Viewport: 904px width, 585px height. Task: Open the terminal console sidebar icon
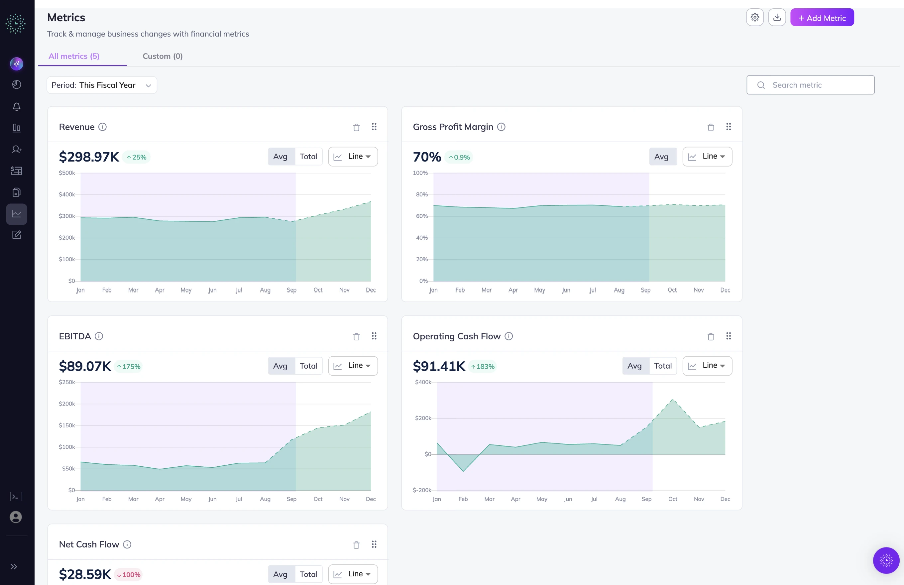[16, 497]
